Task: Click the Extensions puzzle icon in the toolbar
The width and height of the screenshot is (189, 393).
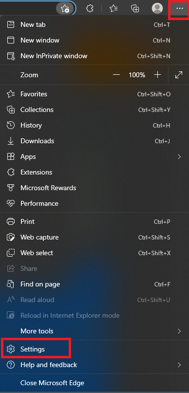Action: (90, 8)
